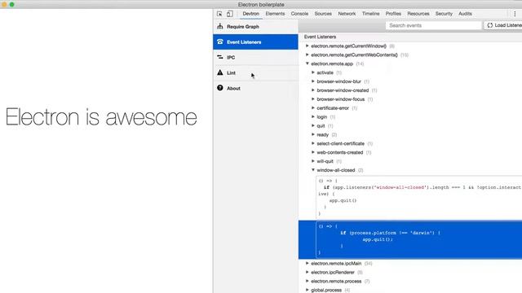The image size is (522, 293).
Task: Expand the login event arrow
Action: point(313,116)
